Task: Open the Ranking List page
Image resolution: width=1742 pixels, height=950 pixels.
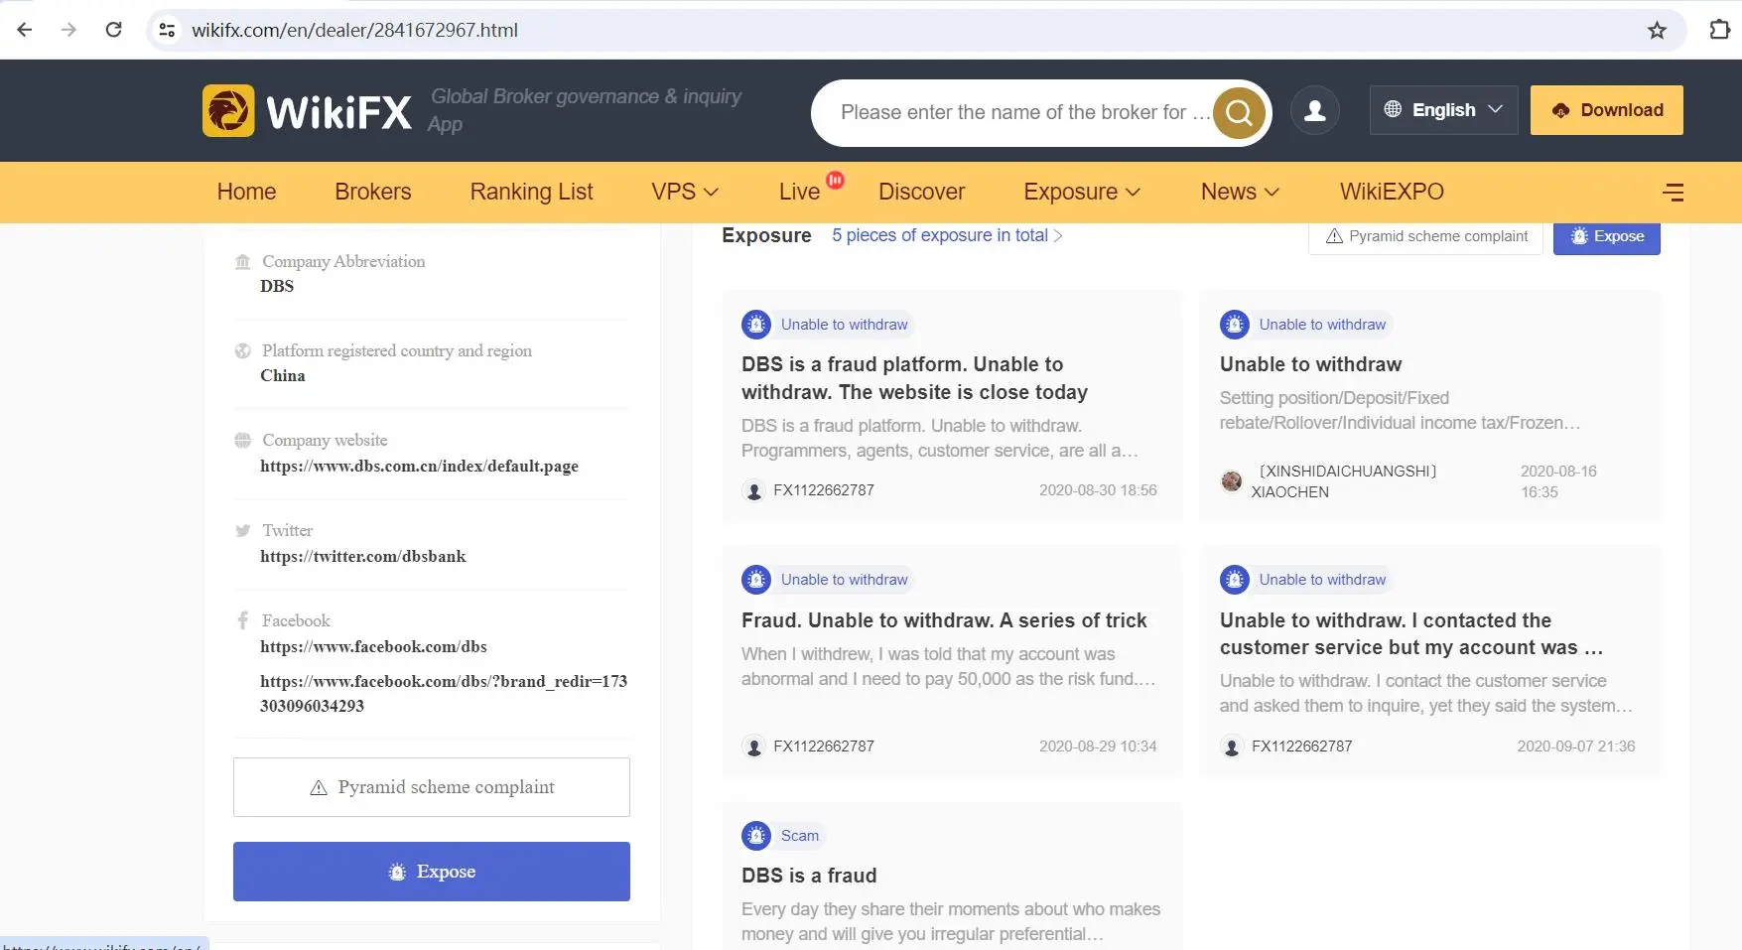Action: tap(531, 192)
